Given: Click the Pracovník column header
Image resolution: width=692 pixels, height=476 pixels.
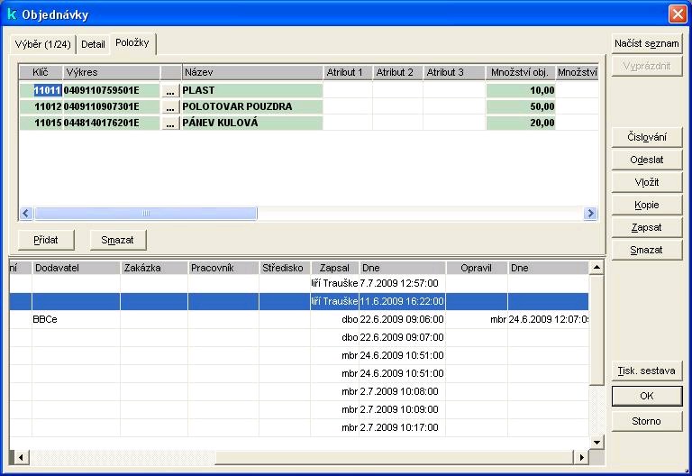Looking at the screenshot, I should pos(223,268).
